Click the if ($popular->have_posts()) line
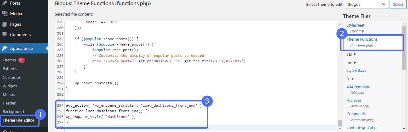Image resolution: width=408 pixels, height=132 pixels. point(106,39)
